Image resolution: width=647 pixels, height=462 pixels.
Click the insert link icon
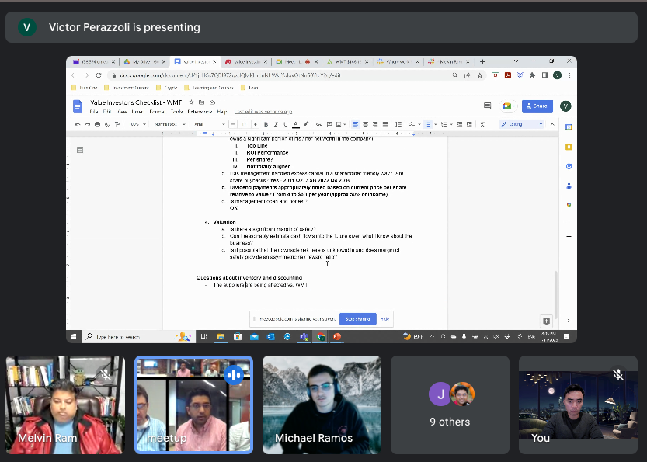319,124
